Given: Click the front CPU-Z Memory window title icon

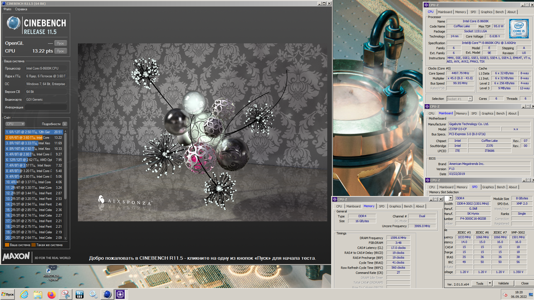Looking at the screenshot, I should point(335,199).
